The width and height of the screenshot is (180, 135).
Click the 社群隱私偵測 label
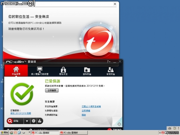52,111
